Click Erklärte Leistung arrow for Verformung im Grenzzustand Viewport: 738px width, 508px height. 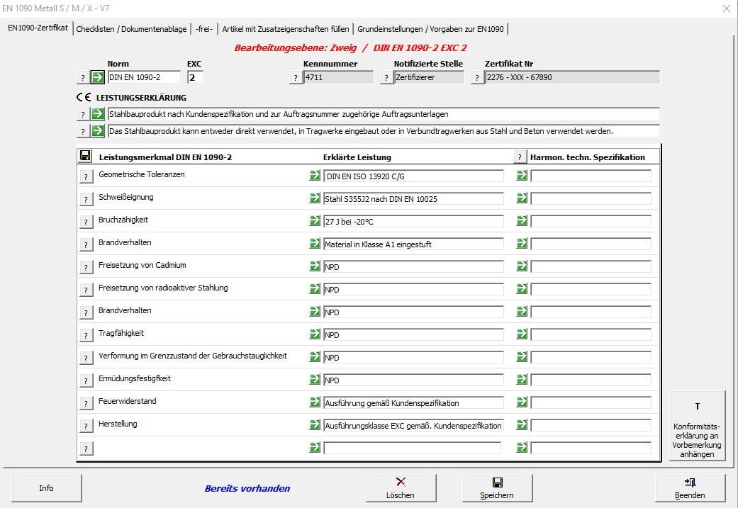pos(315,356)
